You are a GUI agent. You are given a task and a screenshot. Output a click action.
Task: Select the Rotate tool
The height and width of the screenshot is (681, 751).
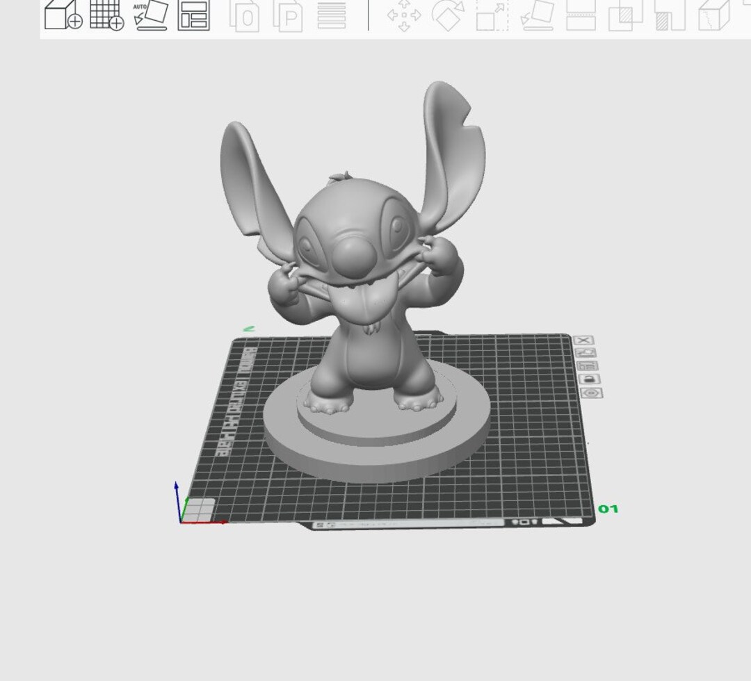447,19
